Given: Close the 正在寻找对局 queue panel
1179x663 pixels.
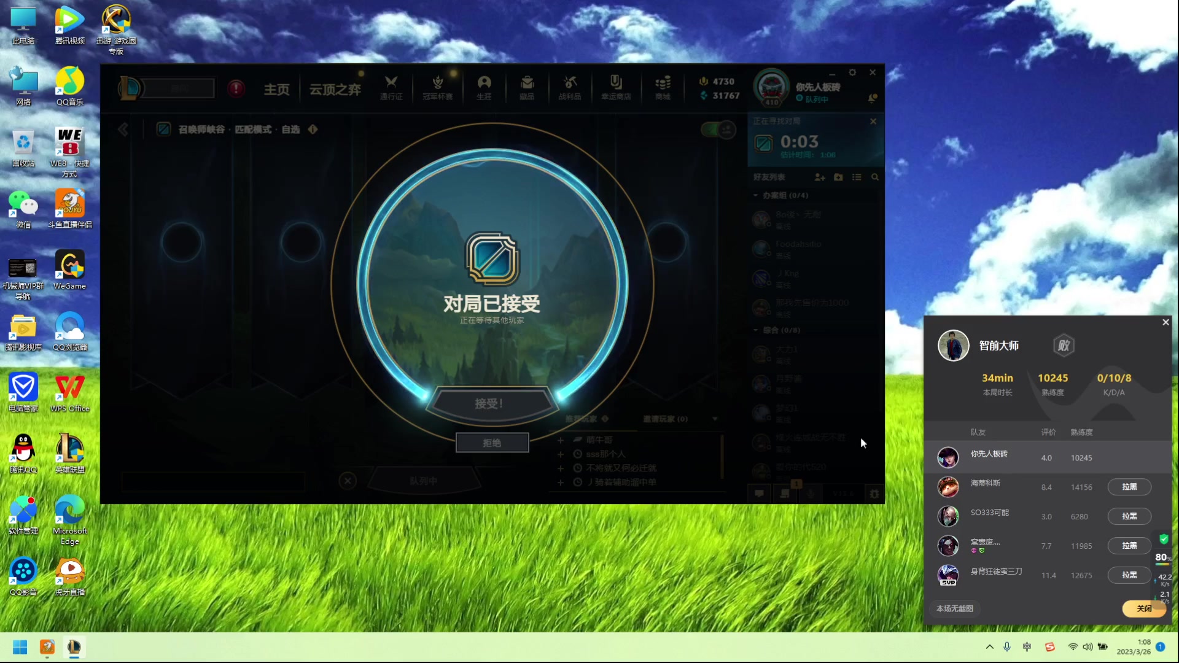Looking at the screenshot, I should coord(873,122).
